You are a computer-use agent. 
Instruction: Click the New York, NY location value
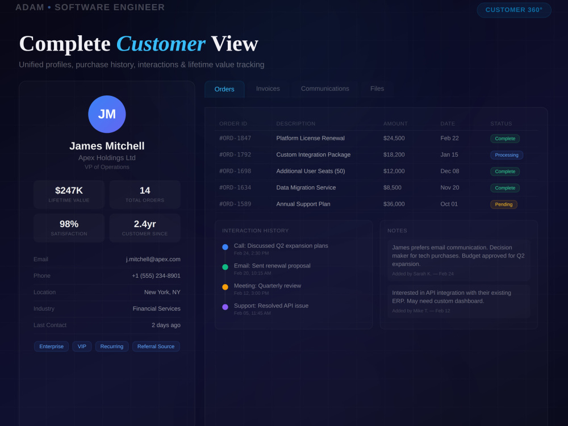[x=162, y=293]
